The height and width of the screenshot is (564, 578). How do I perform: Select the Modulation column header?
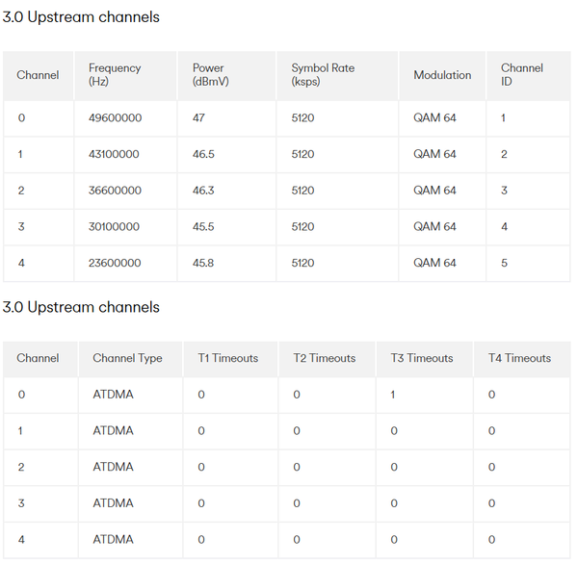(x=442, y=75)
